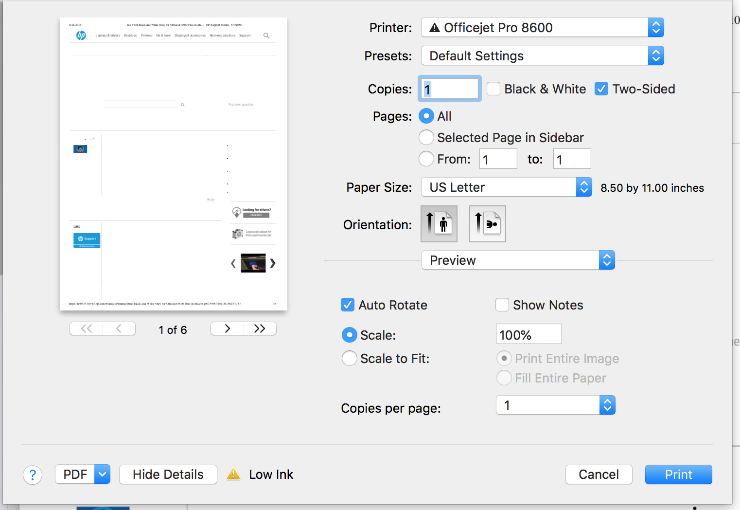Screen dimensions: 740x510
Task: Select portrait orientation icon
Action: tap(439, 223)
